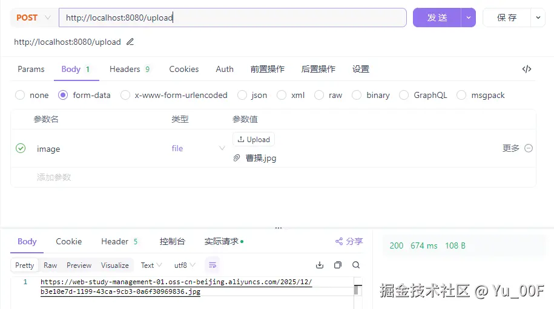Open the POST method dropdown

[x=34, y=18]
